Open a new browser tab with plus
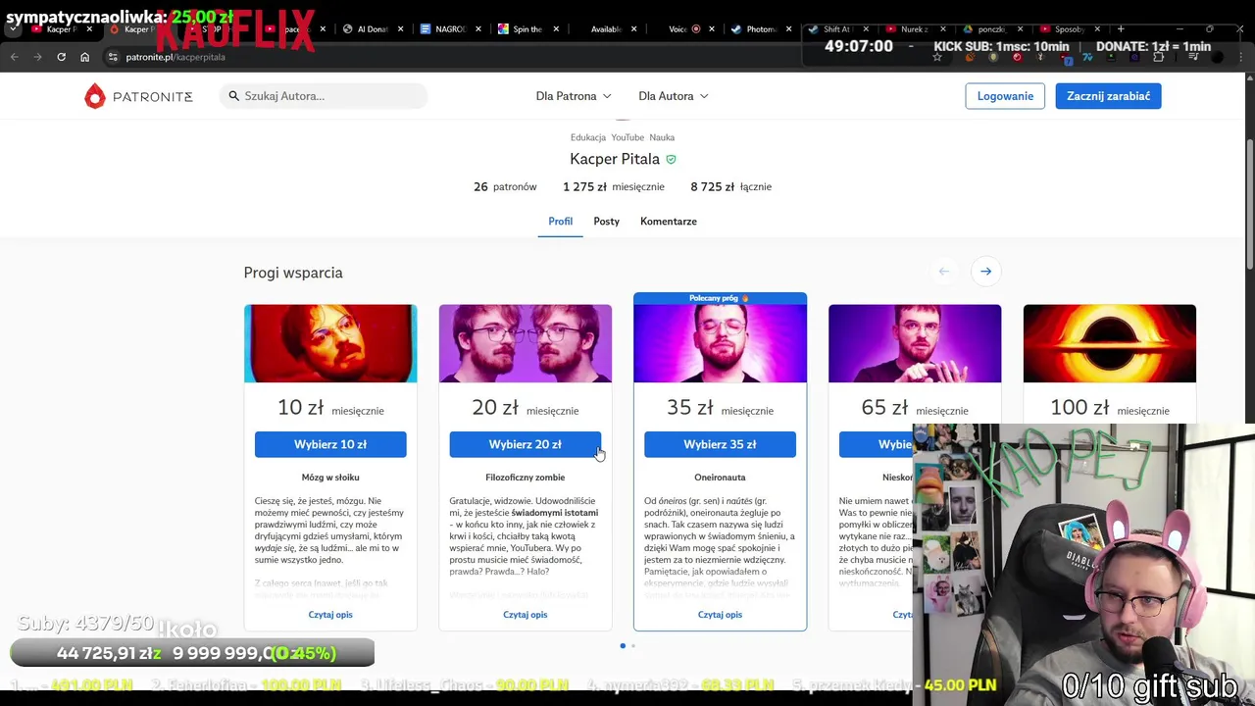 pyautogui.click(x=1121, y=29)
